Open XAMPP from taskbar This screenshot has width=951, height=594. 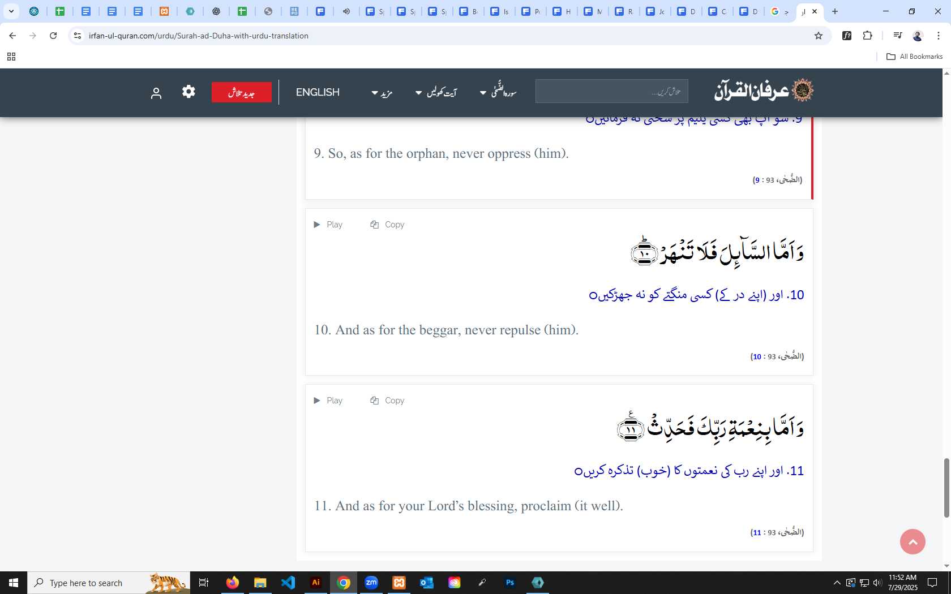coord(399,583)
